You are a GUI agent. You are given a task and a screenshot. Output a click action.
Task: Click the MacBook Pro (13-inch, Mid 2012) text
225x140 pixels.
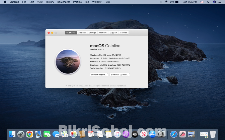[105, 55]
